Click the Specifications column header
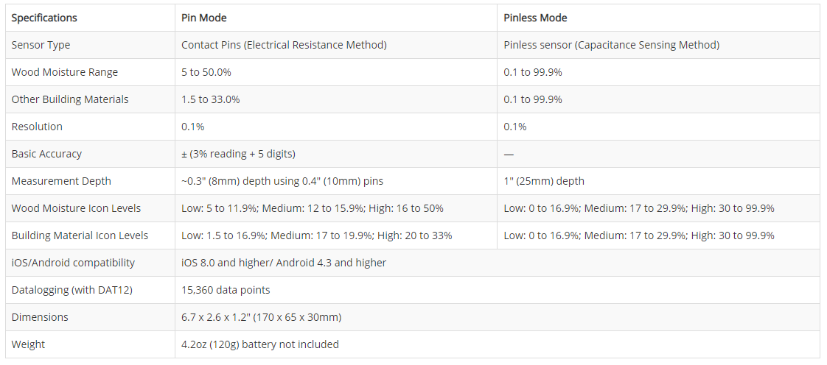The image size is (827, 365). (x=44, y=18)
